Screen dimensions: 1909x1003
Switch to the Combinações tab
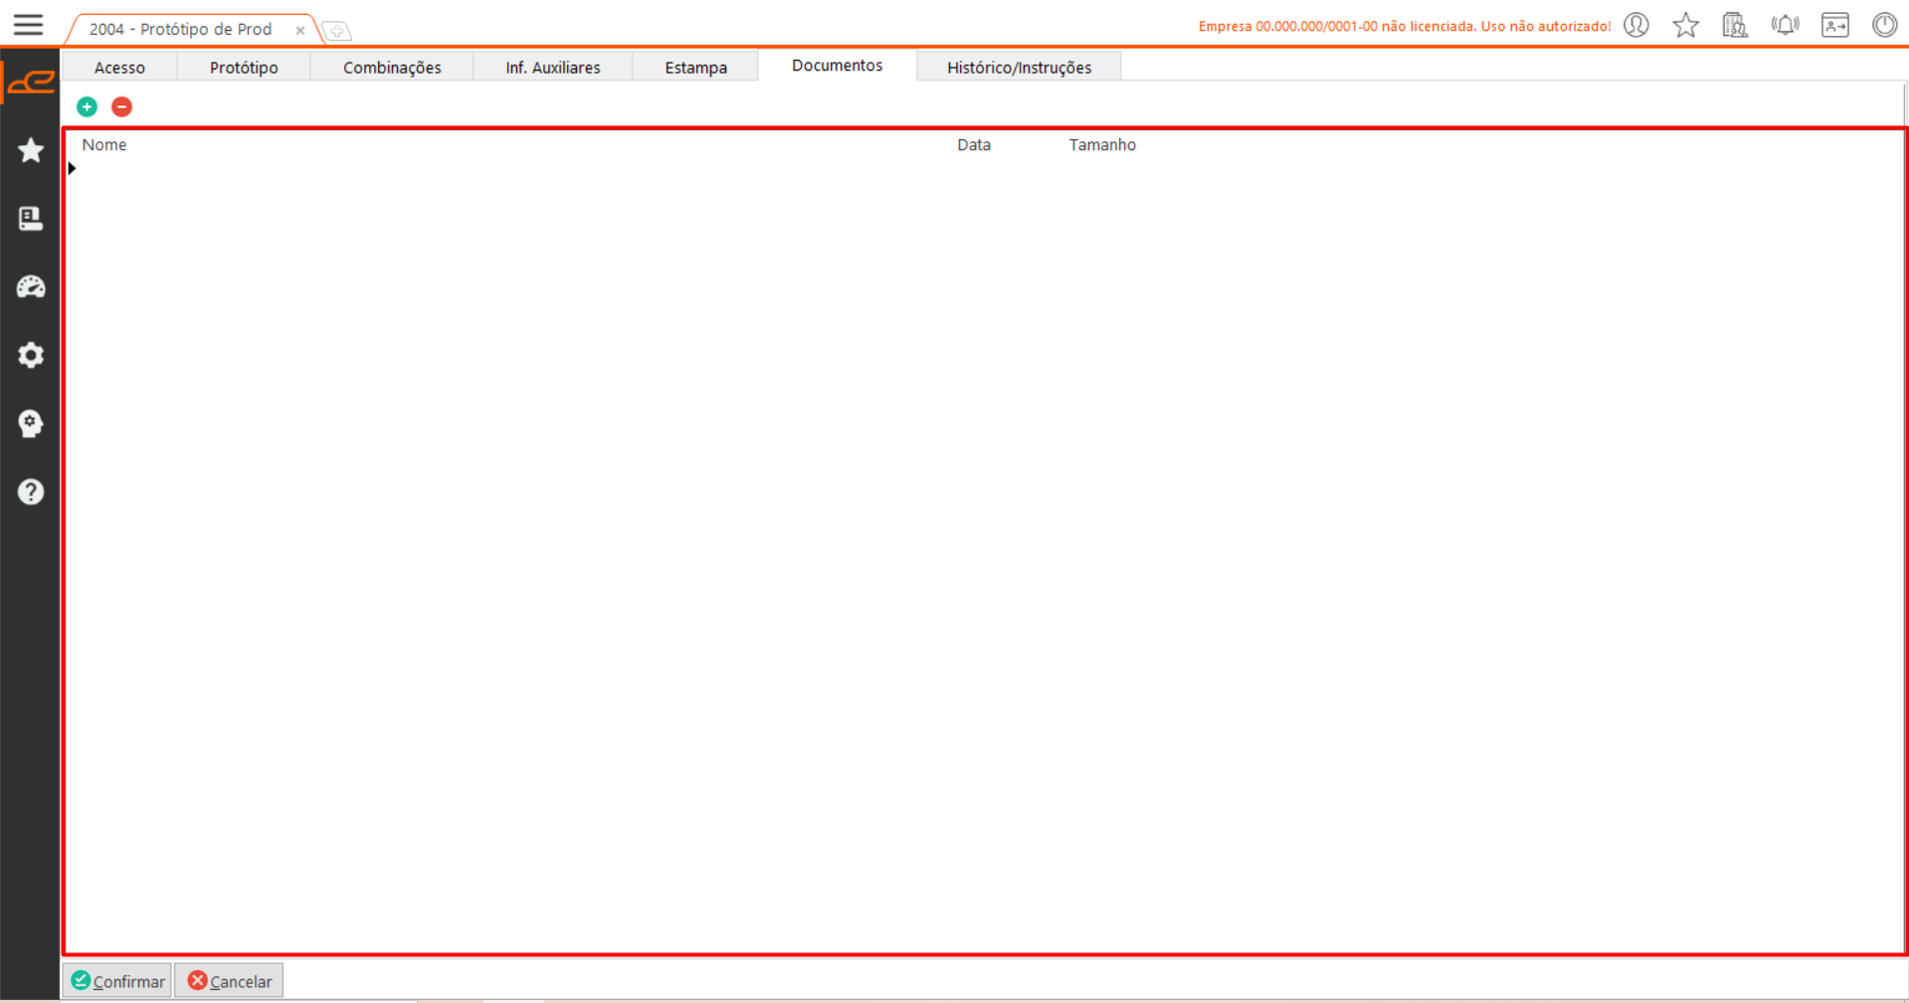click(x=392, y=68)
